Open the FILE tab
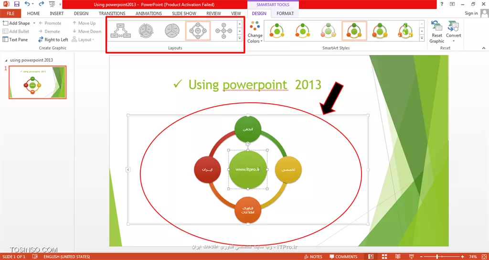 [x=11, y=13]
